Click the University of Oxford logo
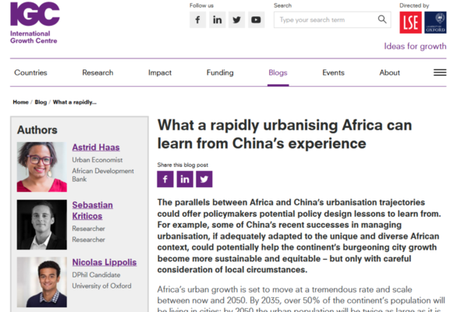The width and height of the screenshot is (468, 312). pos(435,23)
